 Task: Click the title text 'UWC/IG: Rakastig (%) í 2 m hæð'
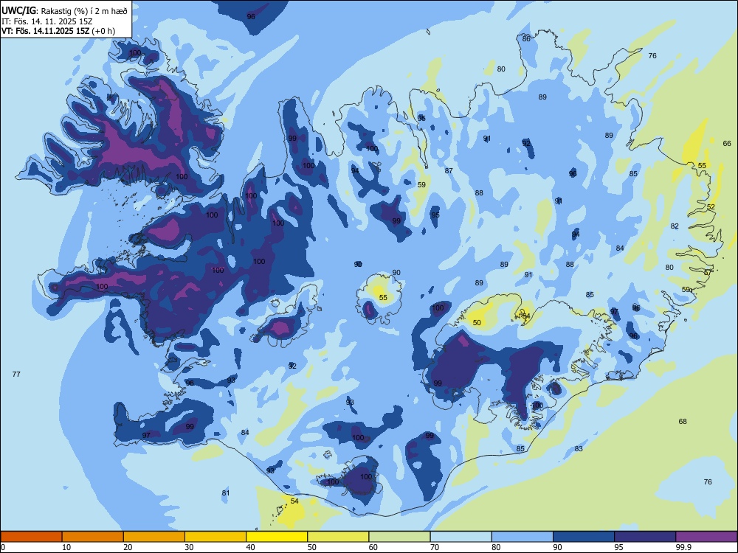64,10
